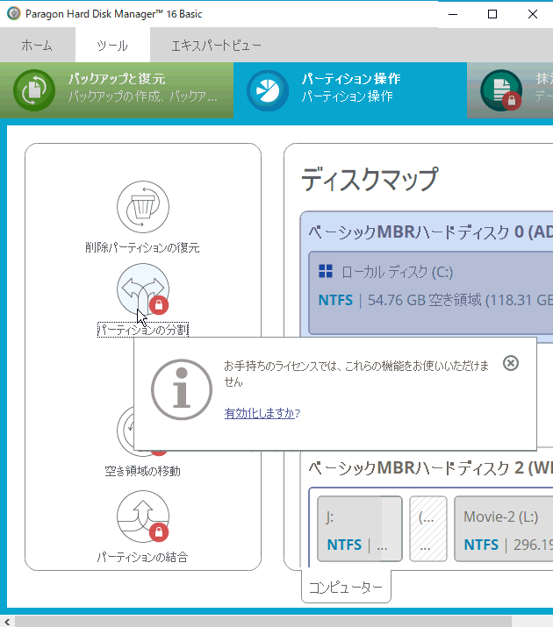Select the Movie-2 (L:) partition

coord(503,528)
